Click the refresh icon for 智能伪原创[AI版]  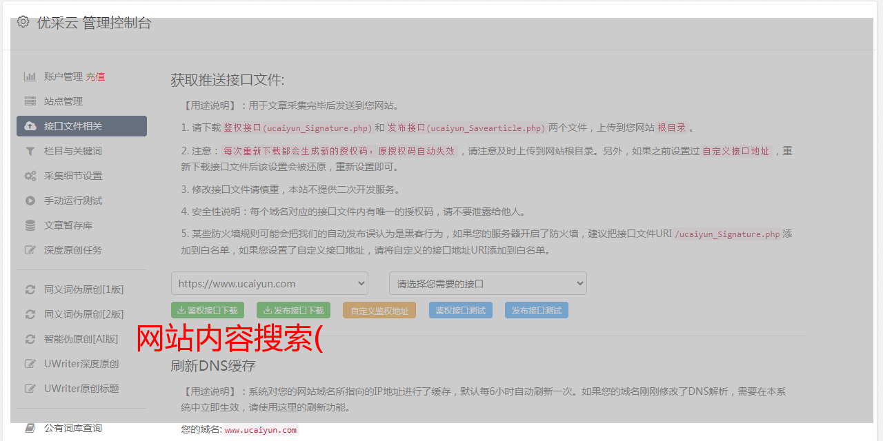coord(30,339)
